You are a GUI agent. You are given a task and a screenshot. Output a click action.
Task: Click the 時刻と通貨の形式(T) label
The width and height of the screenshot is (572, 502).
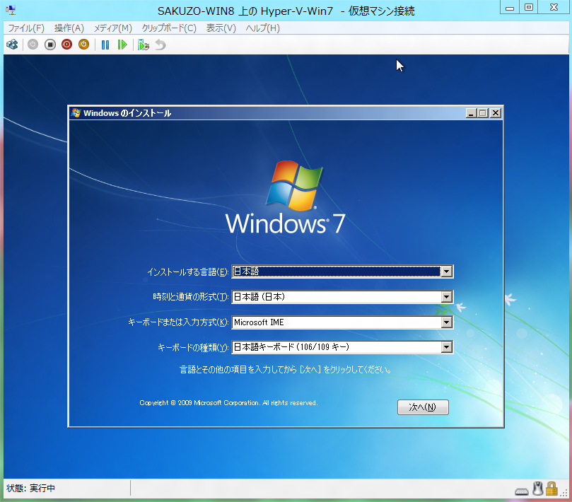point(191,297)
